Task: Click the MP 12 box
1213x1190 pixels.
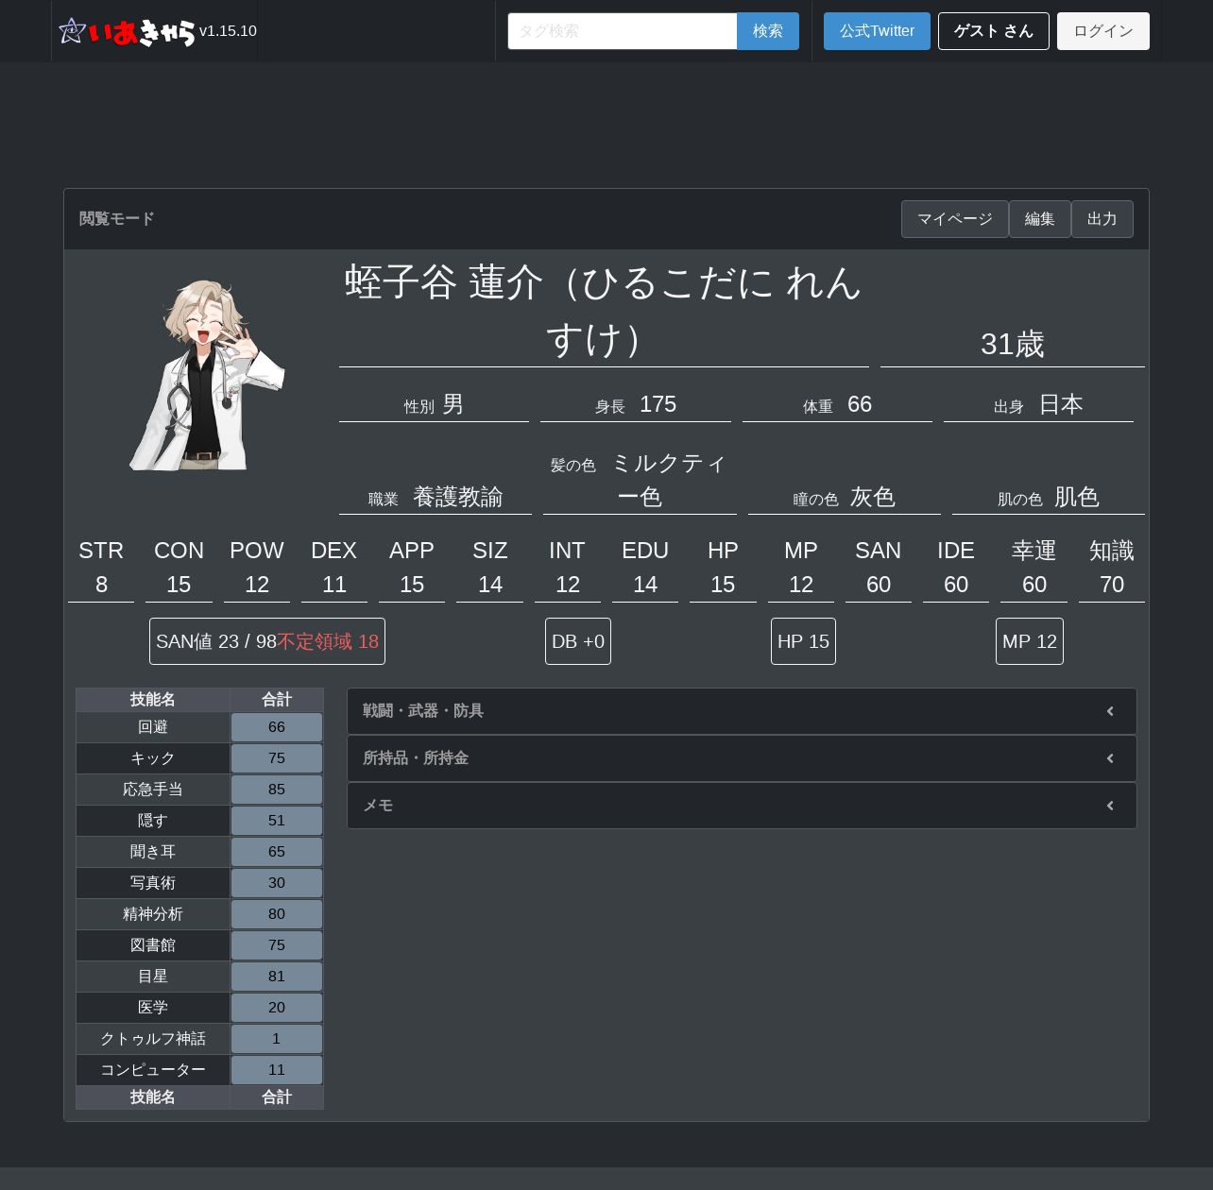Action: tap(1030, 641)
